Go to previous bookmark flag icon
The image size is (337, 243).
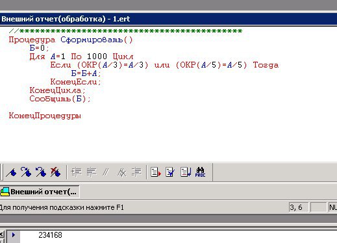click(x=41, y=172)
